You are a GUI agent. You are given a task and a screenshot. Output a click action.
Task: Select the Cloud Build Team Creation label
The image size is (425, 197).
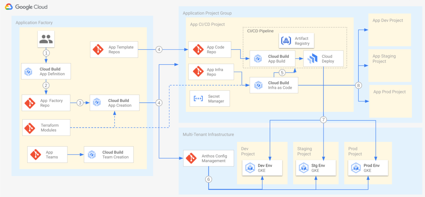[115, 155]
